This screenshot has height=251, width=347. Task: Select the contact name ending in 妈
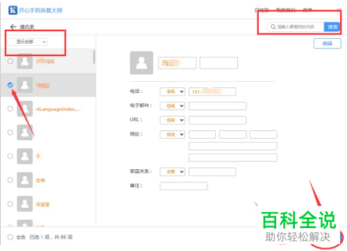[45, 62]
